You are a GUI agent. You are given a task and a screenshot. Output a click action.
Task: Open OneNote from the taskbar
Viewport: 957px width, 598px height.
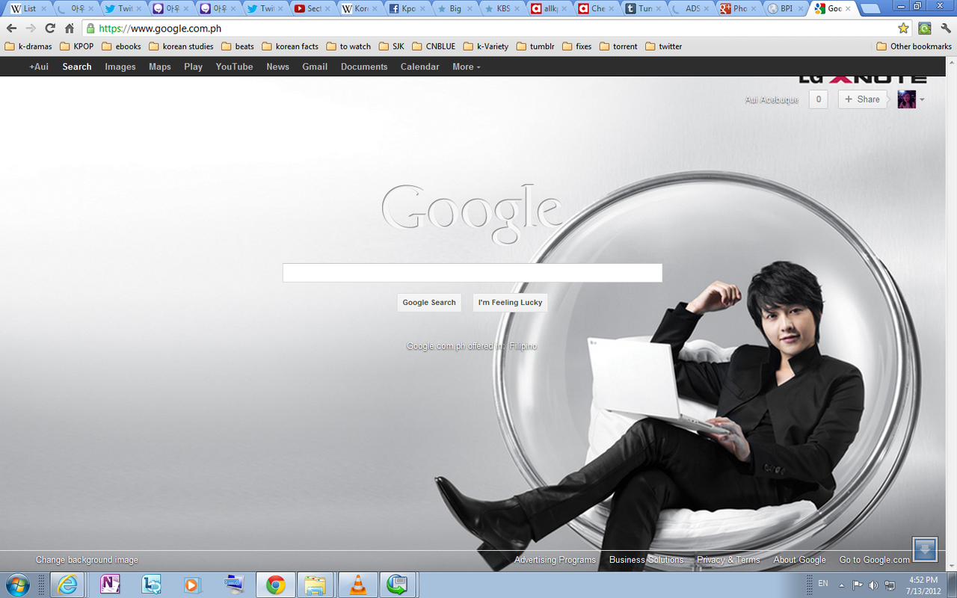[110, 585]
